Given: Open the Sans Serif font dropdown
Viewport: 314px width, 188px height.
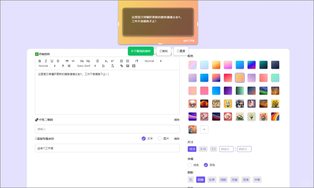Looking at the screenshot, I should (85, 66).
